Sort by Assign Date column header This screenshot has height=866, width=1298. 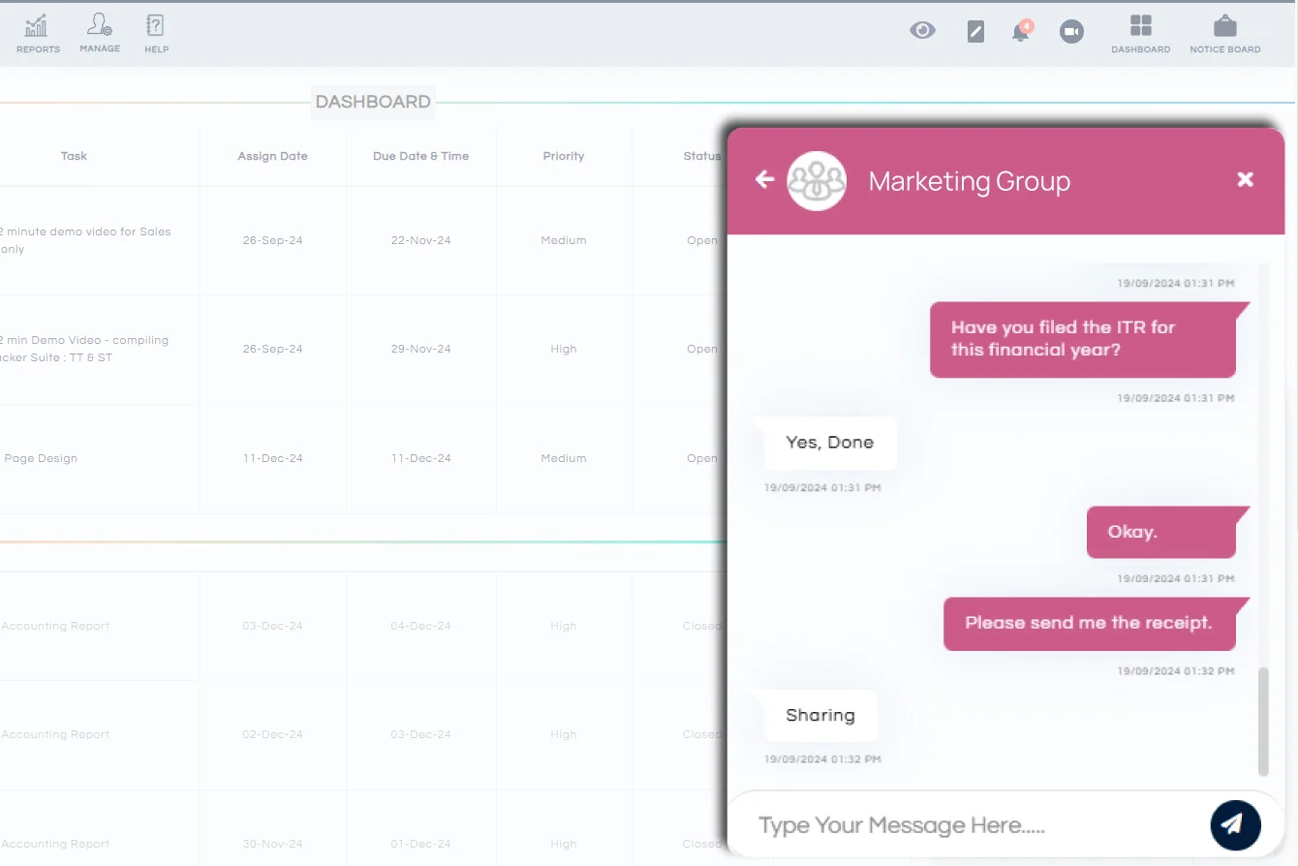[272, 156]
